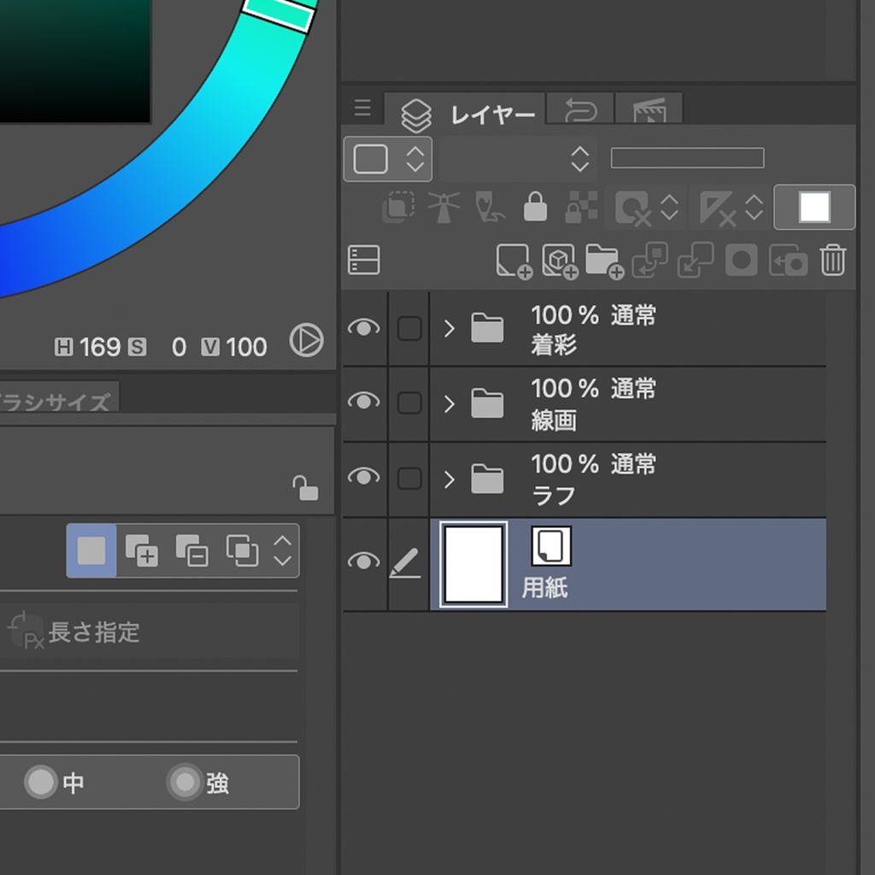Switch to the ブラシサイズ tab
This screenshot has height=875, width=875.
pos(59,398)
